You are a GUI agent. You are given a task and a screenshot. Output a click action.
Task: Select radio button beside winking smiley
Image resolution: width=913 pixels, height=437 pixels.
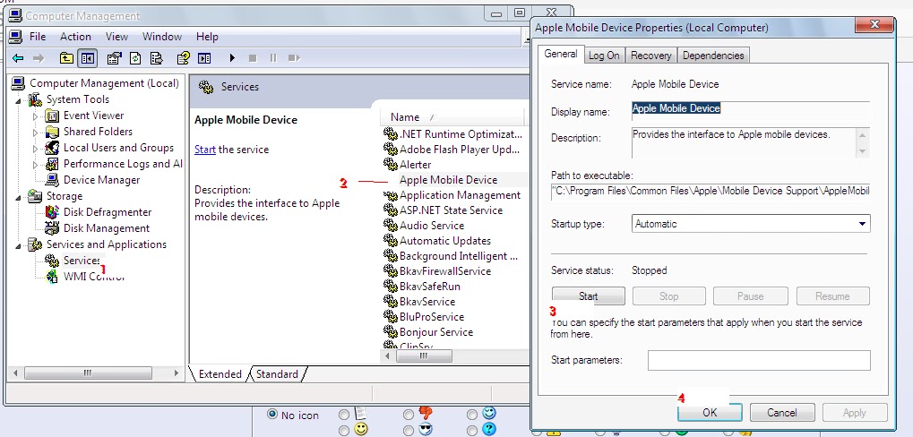tap(472, 415)
